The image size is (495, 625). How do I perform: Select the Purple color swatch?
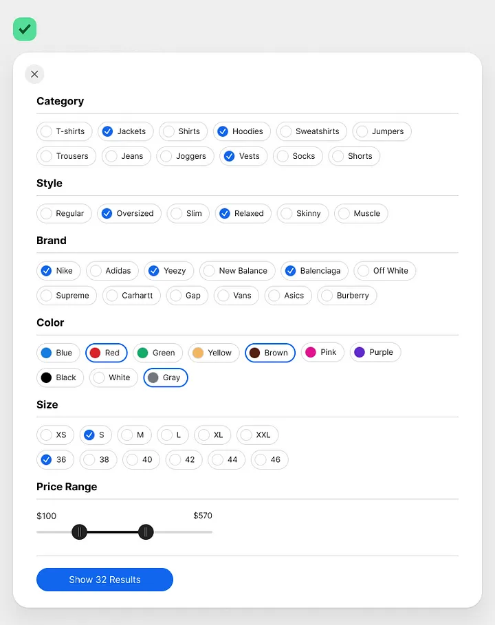(375, 352)
